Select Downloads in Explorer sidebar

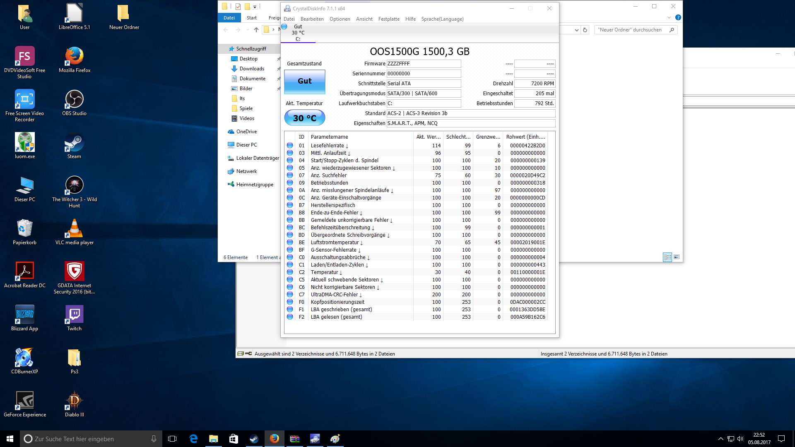[x=252, y=69]
